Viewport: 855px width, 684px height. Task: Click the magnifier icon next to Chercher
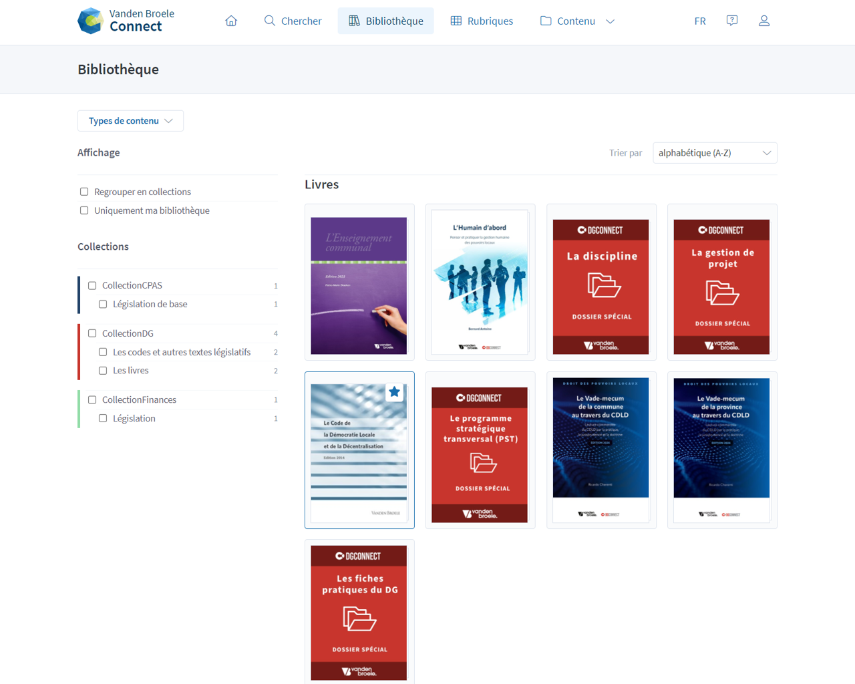click(x=270, y=21)
